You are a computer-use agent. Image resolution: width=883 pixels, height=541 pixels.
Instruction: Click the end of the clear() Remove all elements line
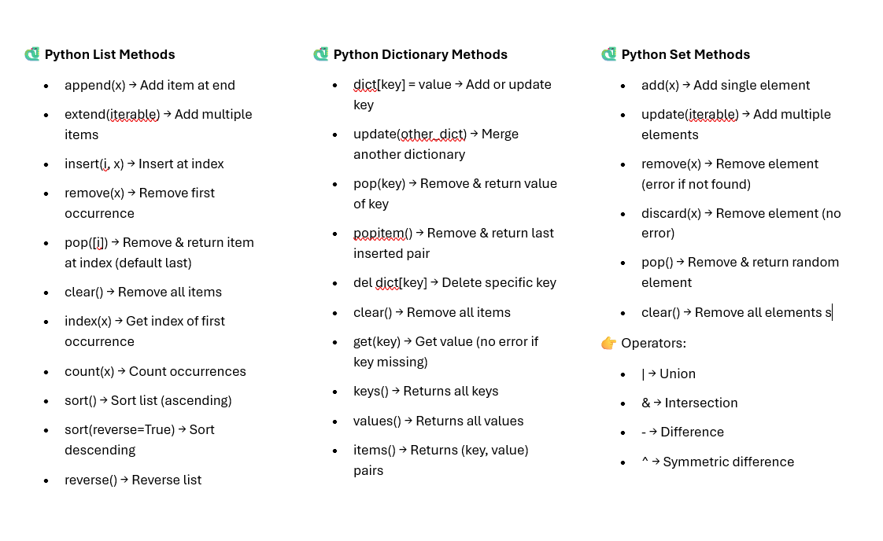(x=831, y=312)
